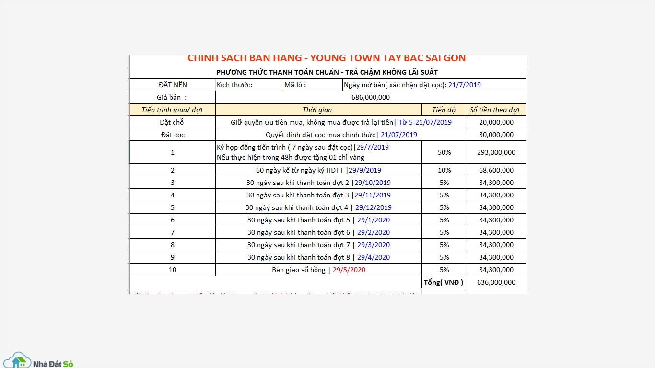Click the 'Đặt cọc' row label
655x368 pixels.
(x=173, y=135)
